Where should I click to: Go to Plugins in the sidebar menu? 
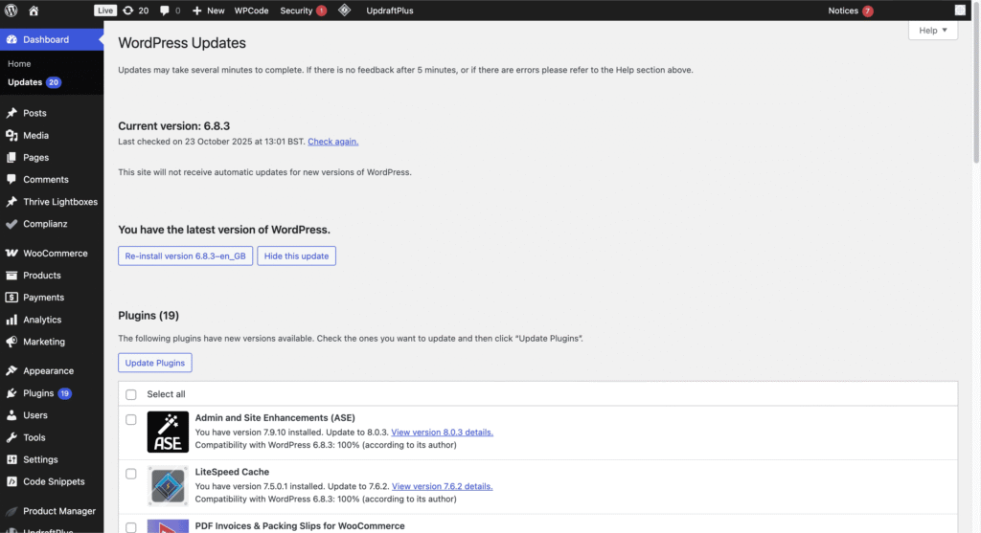coord(38,393)
